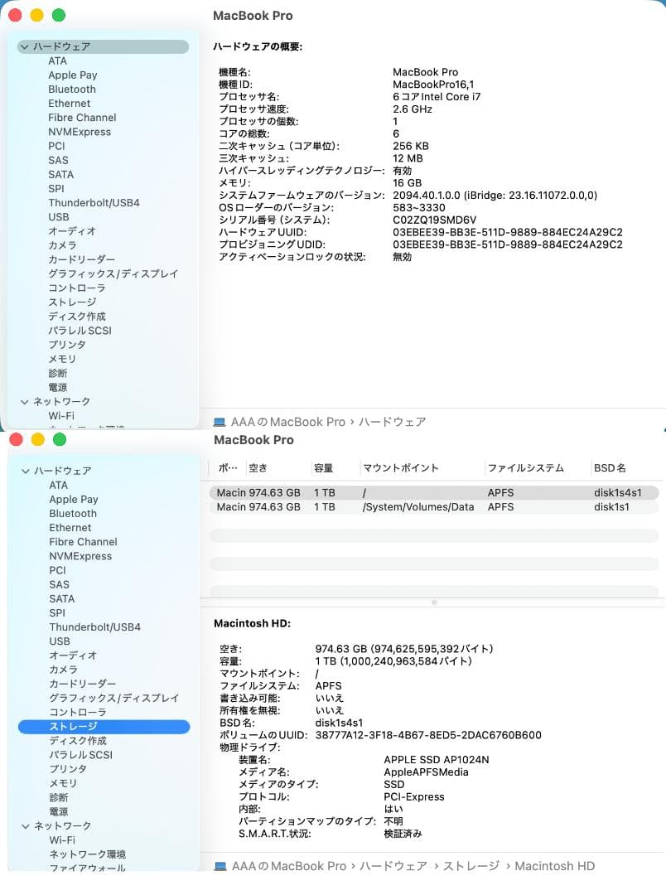The height and width of the screenshot is (895, 666).
Task: Click Macintosh HD in the breadcrumb path
Action: point(554,866)
